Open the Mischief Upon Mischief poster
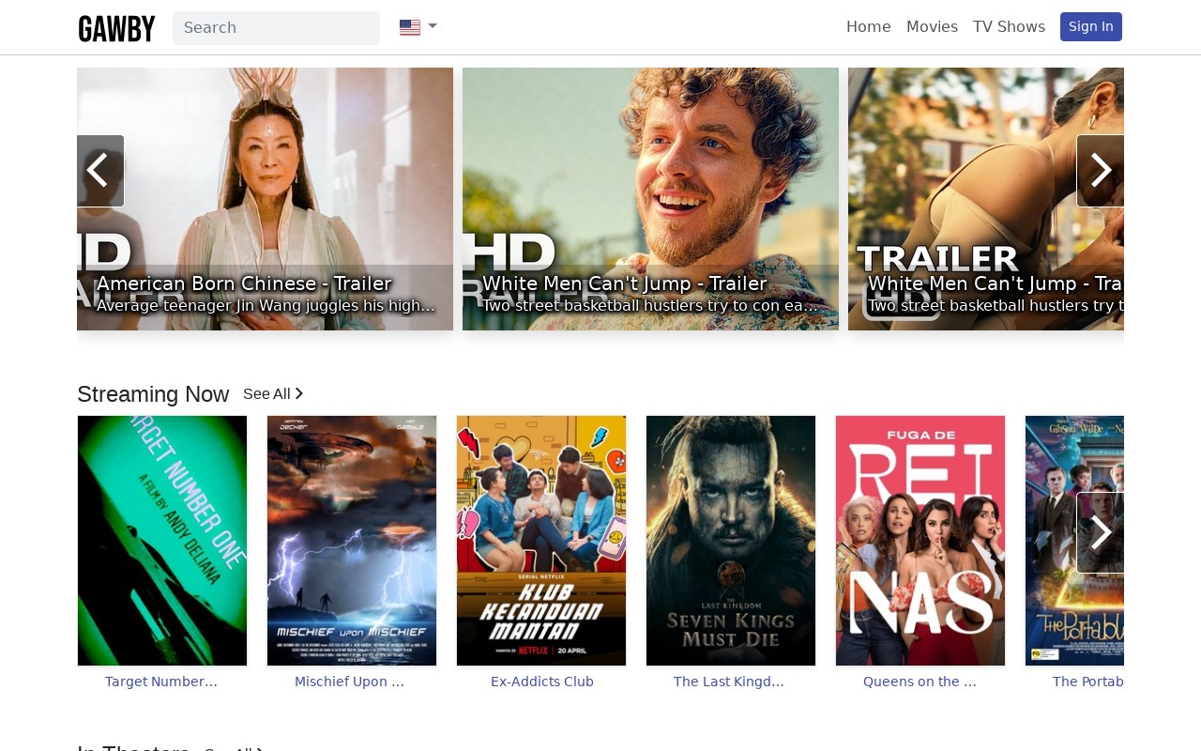Screen dimensions: 1201x751 [352, 541]
